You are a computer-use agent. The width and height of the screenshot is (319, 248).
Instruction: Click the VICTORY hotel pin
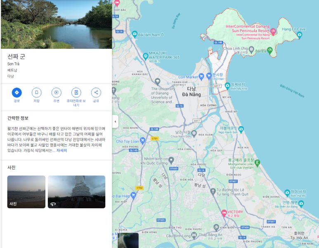click(224, 213)
